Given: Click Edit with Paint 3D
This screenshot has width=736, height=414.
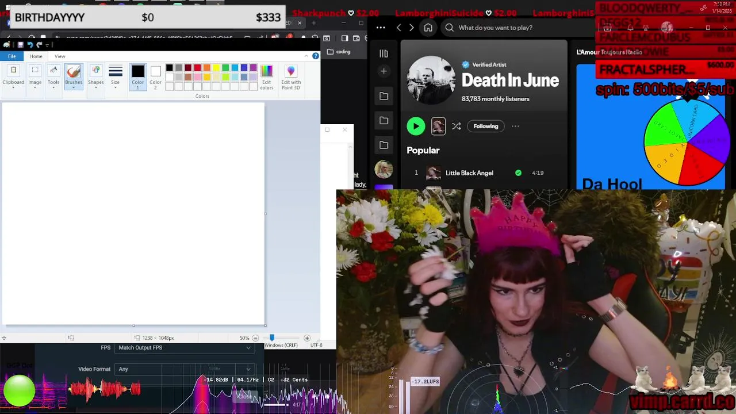Looking at the screenshot, I should point(291,77).
